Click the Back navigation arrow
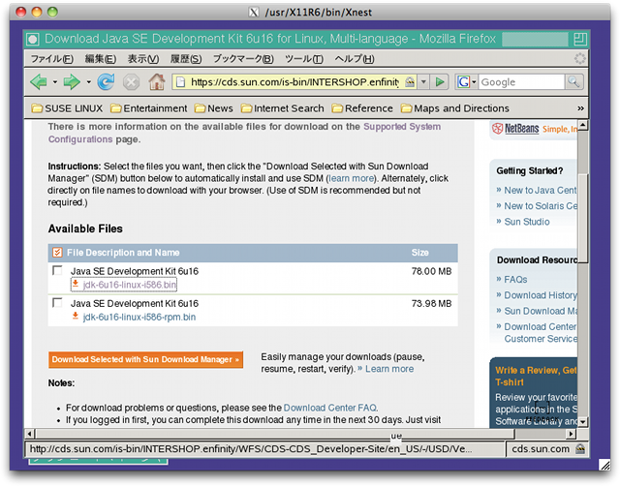This screenshot has height=486, width=620. [x=38, y=82]
